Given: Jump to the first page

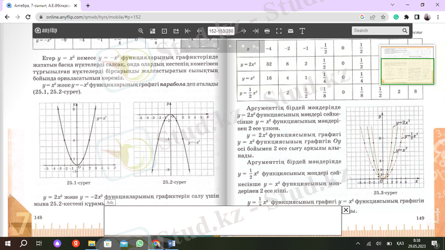Looking at the screenshot, I should [188, 31].
